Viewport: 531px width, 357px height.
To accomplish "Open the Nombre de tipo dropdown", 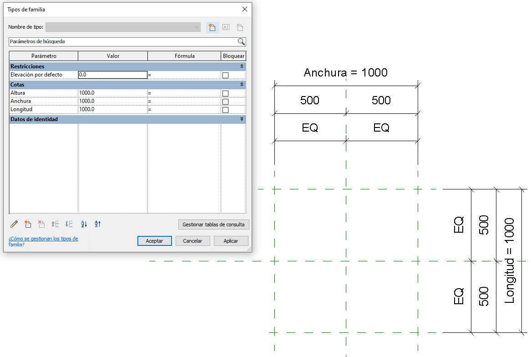I will tap(196, 27).
